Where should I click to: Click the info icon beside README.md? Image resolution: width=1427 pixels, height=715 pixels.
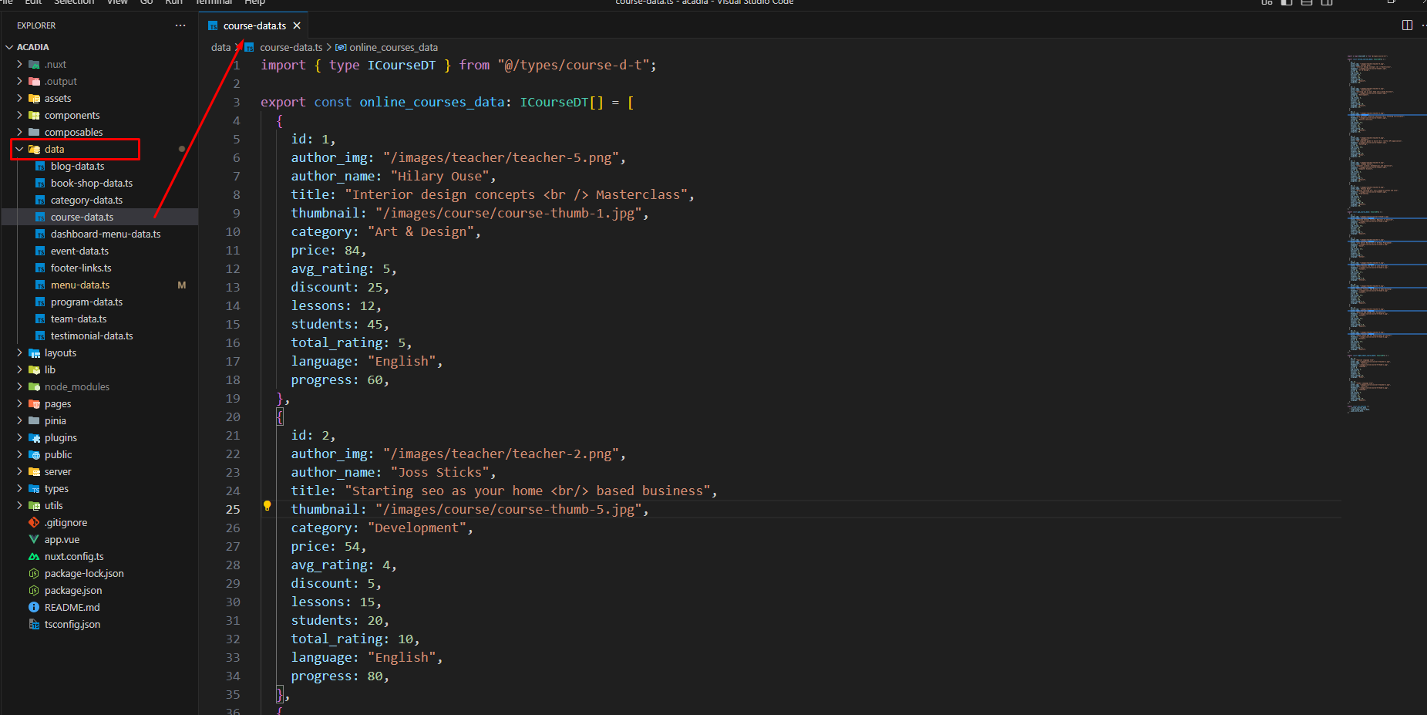coord(34,608)
